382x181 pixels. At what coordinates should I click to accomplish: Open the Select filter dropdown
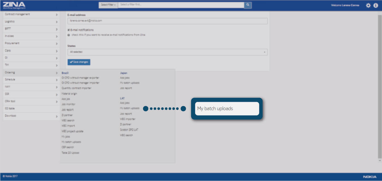[x=108, y=5]
